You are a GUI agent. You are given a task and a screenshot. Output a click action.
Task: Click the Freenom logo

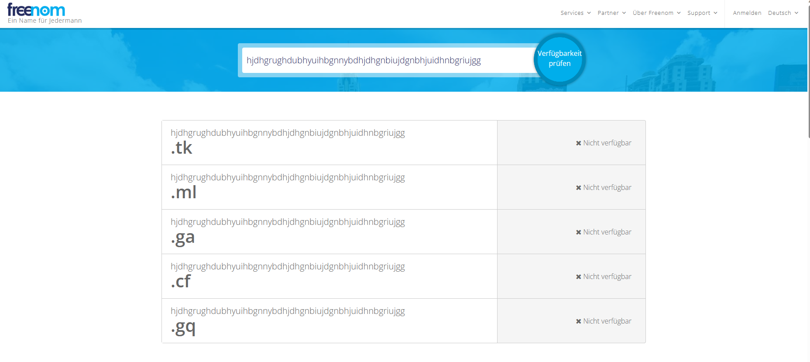pyautogui.click(x=36, y=10)
